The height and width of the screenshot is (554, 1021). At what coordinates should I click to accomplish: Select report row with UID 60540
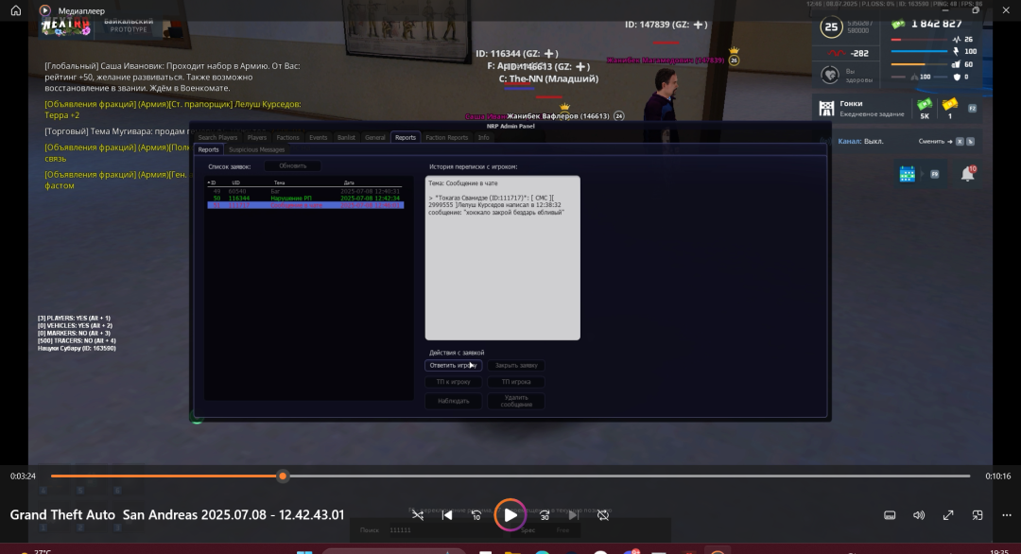coord(305,191)
